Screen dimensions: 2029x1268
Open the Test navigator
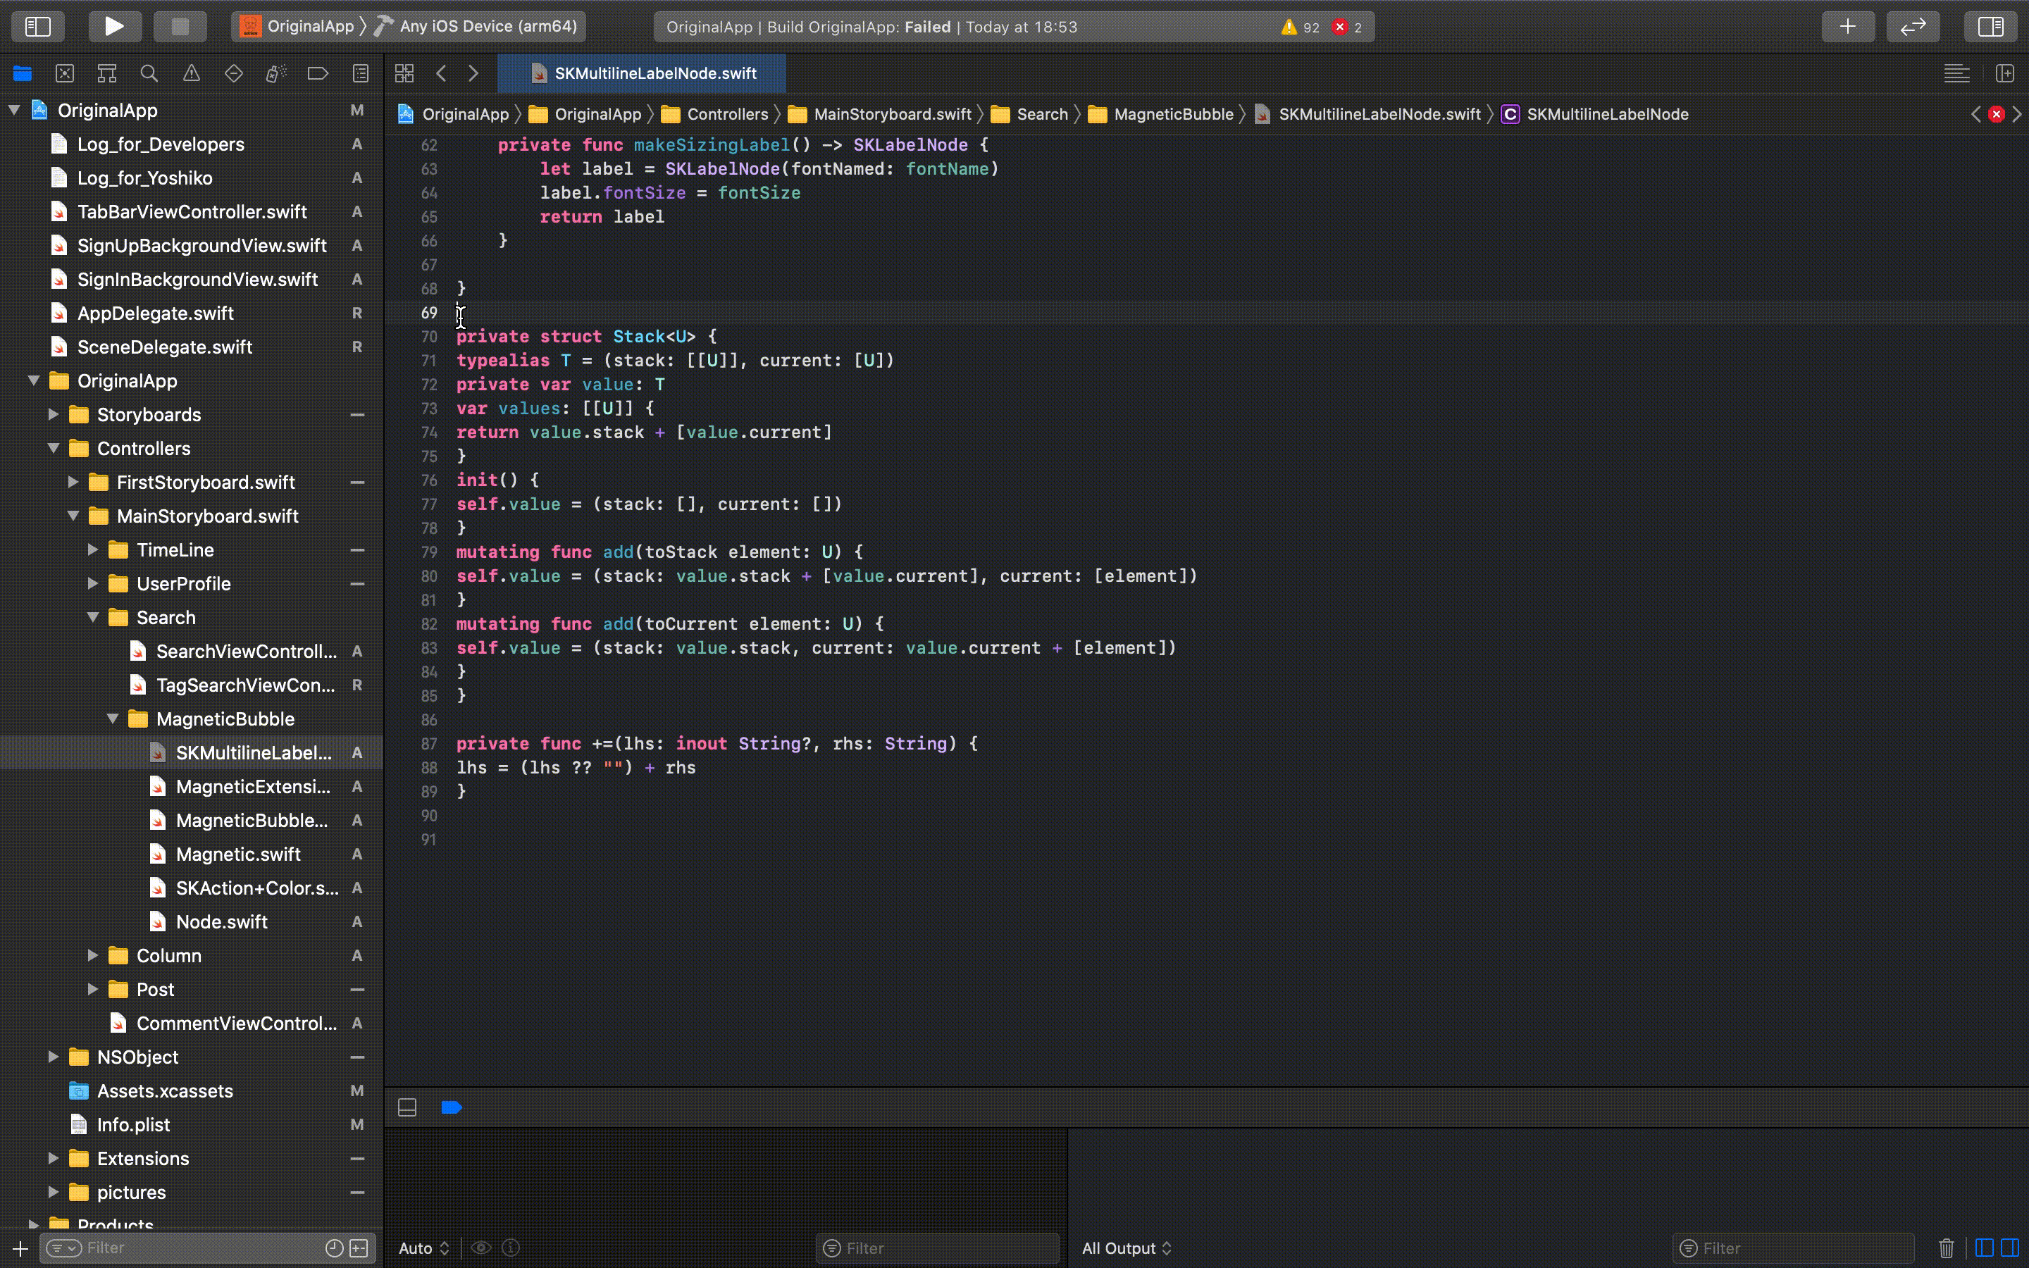click(233, 73)
